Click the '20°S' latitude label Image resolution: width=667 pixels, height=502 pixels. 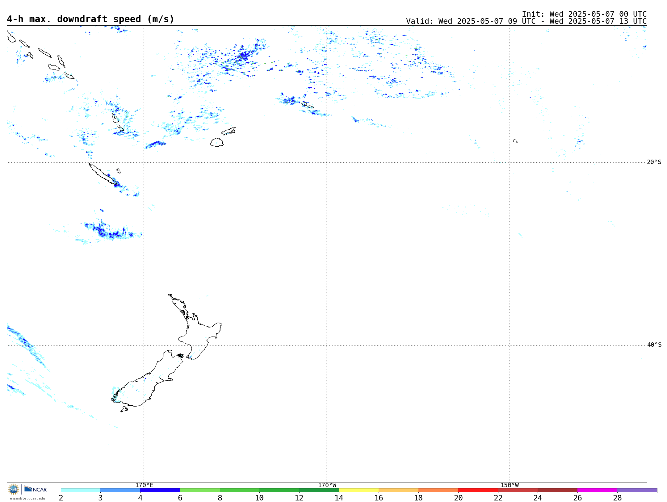pyautogui.click(x=654, y=162)
